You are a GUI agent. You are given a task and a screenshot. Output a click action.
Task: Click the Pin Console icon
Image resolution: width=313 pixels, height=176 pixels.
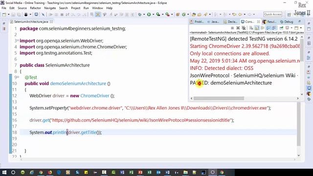[281, 28]
